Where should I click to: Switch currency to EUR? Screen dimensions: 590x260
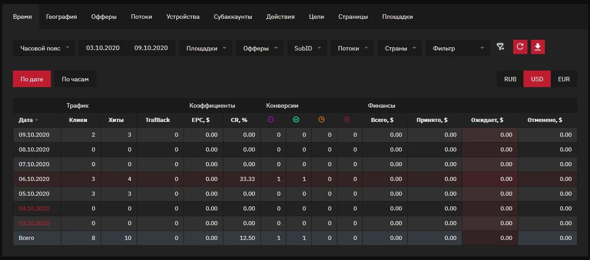point(564,79)
